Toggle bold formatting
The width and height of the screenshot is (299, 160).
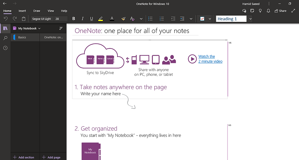coord(74,19)
